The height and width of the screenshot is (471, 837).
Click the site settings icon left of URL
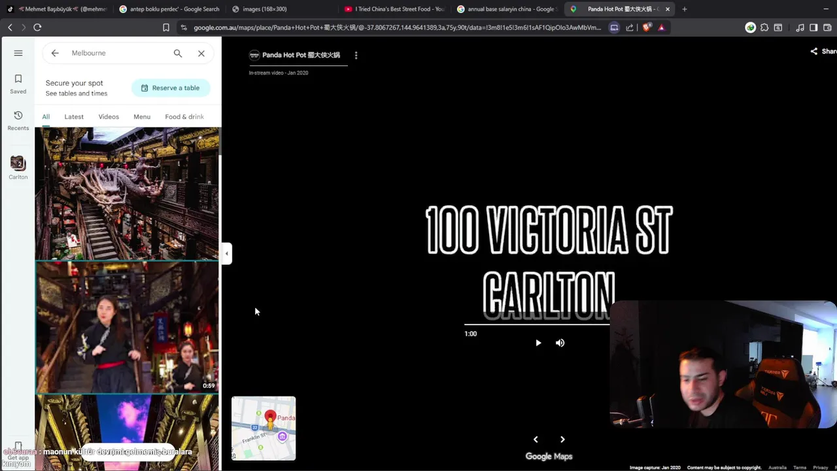pyautogui.click(x=184, y=27)
